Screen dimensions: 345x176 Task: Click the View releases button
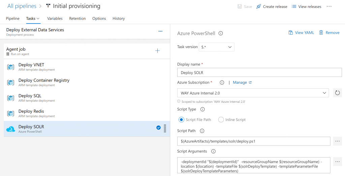(x=307, y=7)
